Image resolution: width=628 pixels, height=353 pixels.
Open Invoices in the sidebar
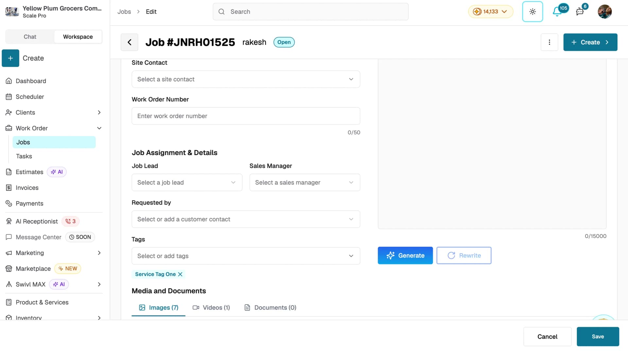pos(27,188)
